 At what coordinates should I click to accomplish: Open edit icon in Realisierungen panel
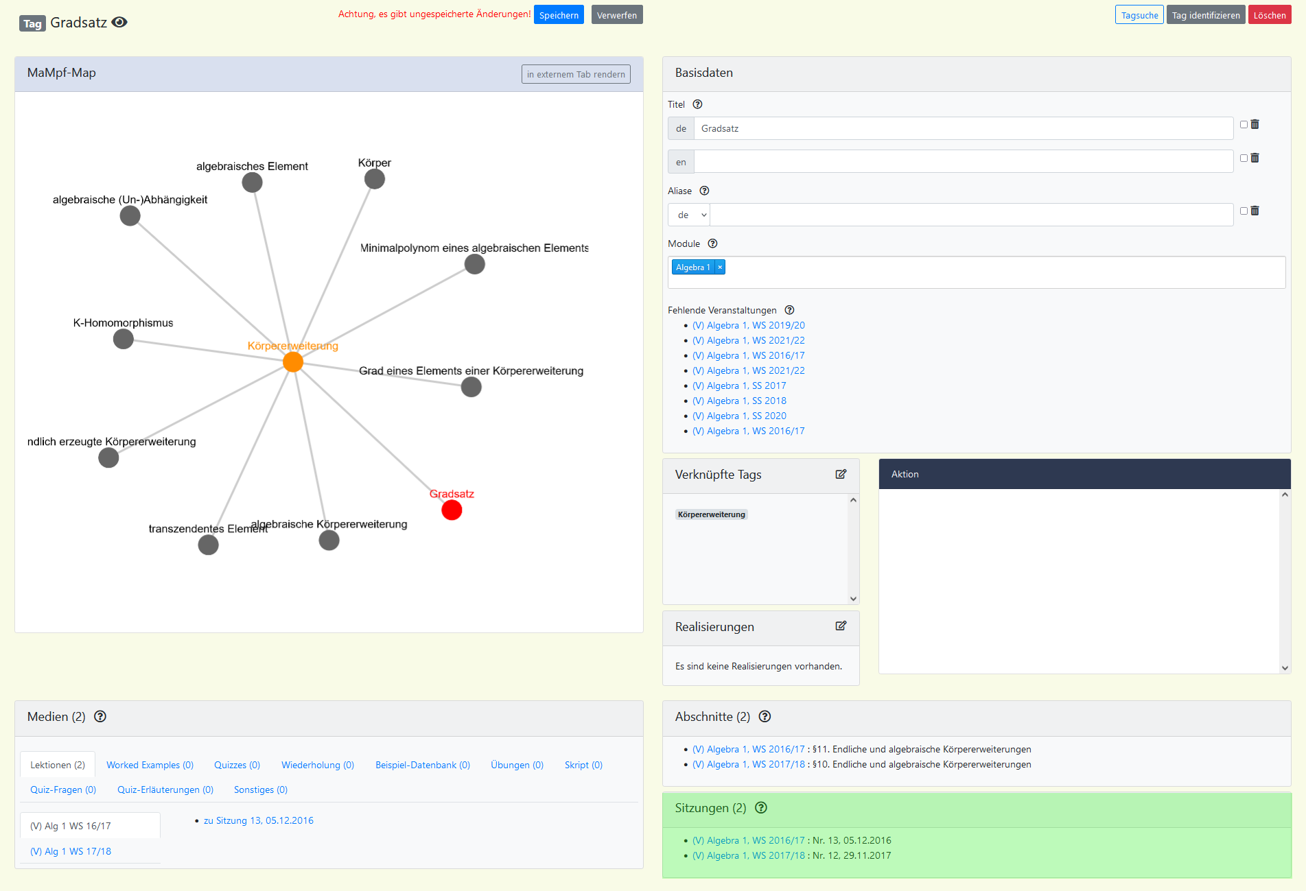click(841, 626)
